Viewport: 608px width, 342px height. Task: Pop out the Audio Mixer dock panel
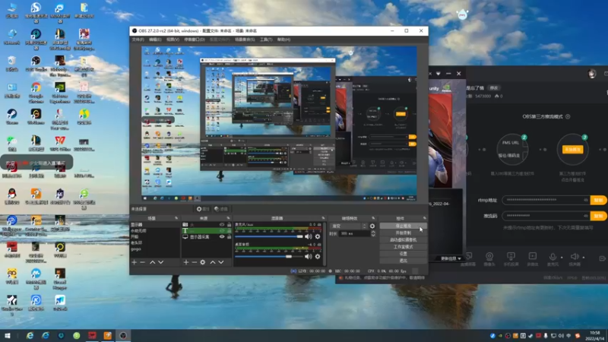point(323,218)
